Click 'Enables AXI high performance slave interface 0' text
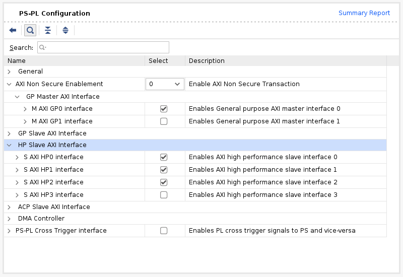The image size is (403, 277). coord(263,157)
